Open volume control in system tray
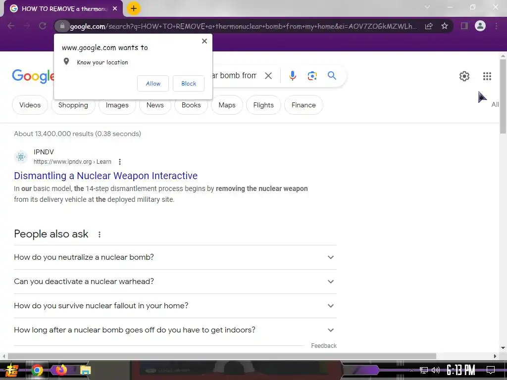 pyautogui.click(x=436, y=370)
